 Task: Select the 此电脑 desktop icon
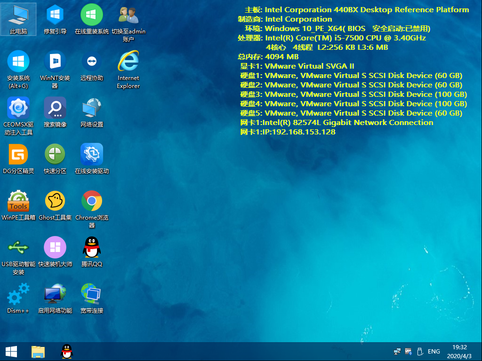click(x=18, y=19)
